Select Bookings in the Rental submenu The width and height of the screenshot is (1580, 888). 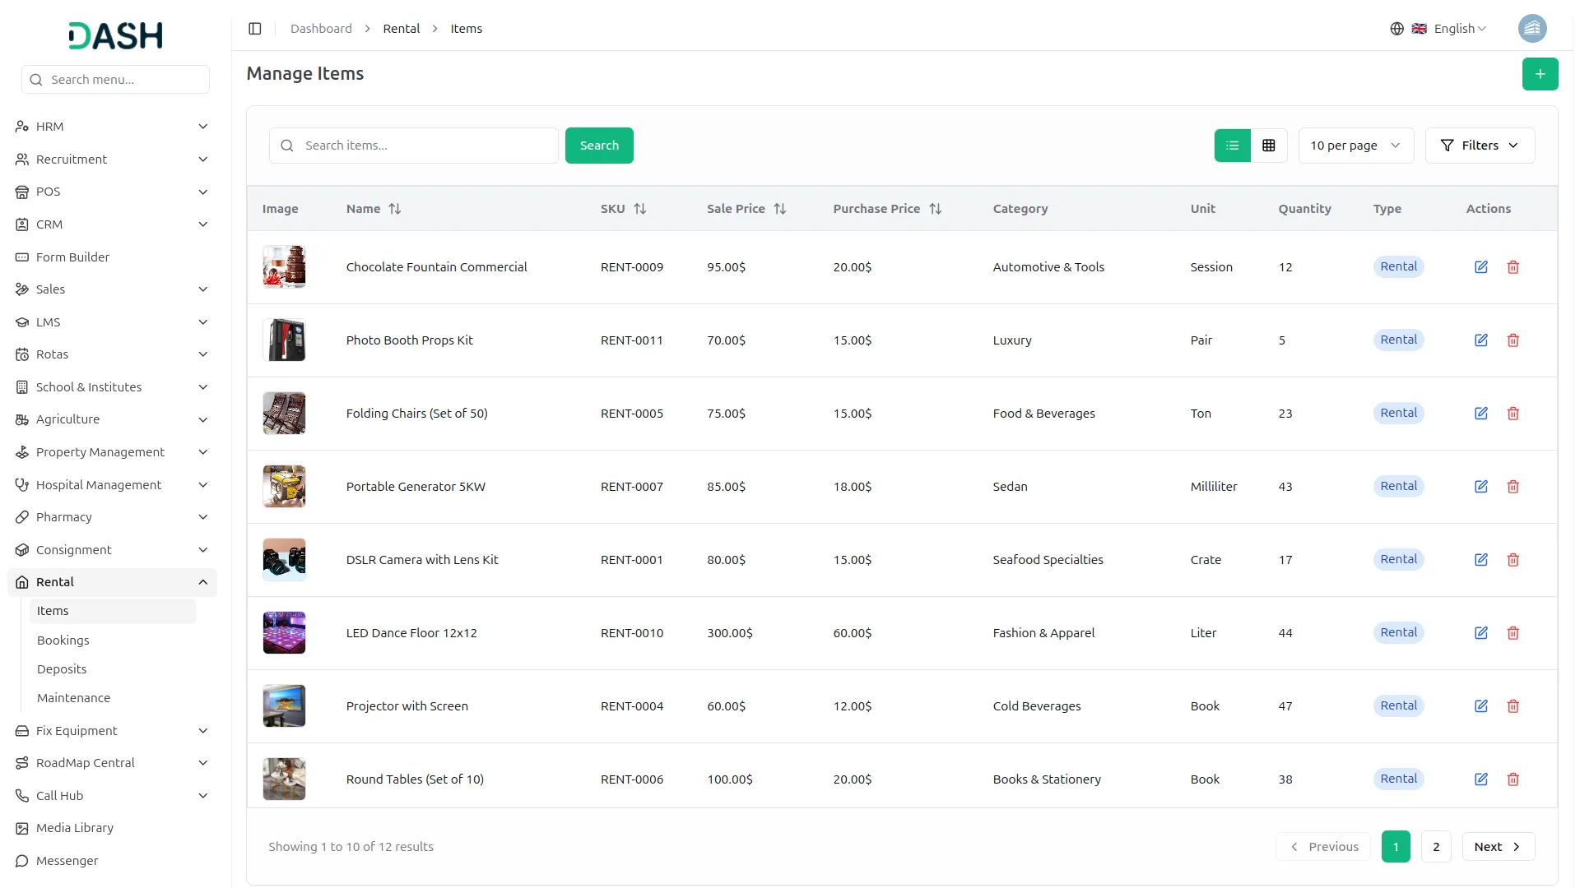pyautogui.click(x=63, y=640)
